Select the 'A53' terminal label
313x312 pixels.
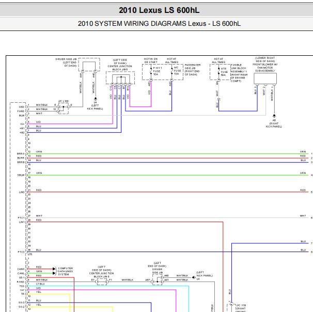149,84
